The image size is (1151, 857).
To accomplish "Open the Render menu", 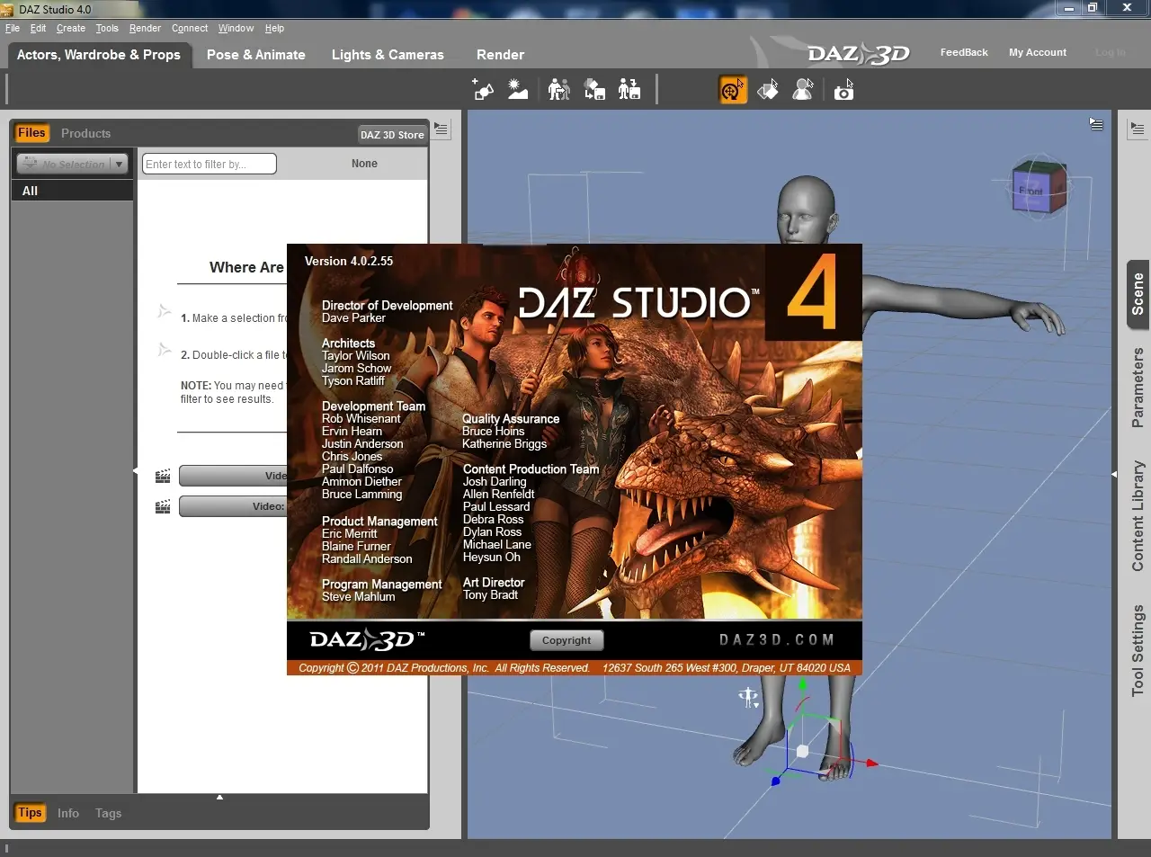I will 145,28.
